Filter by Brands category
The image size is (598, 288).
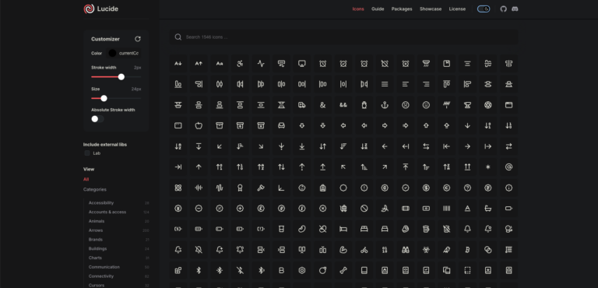tap(95, 240)
